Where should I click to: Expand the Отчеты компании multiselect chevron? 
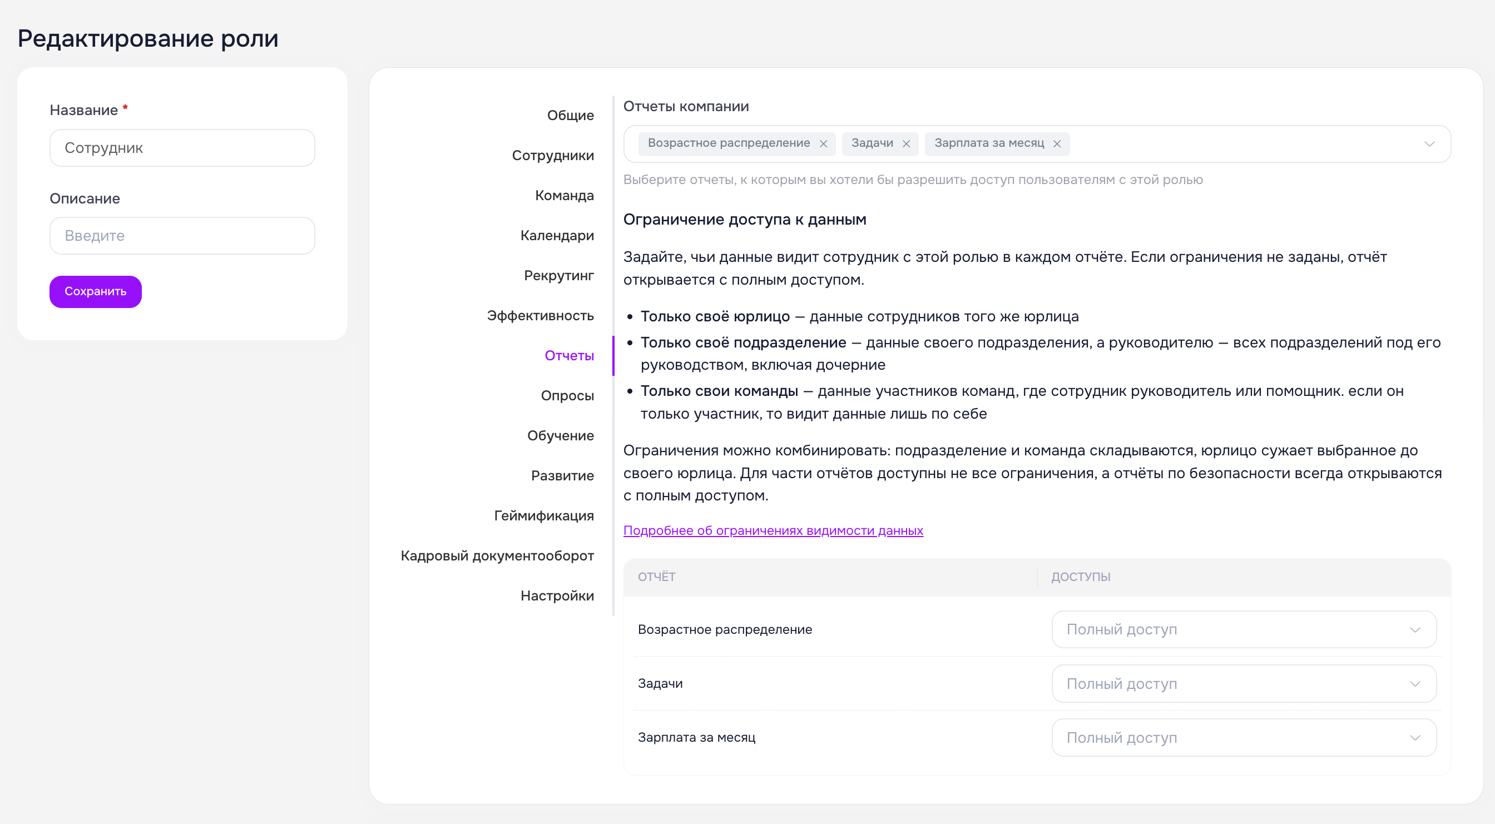(x=1429, y=144)
